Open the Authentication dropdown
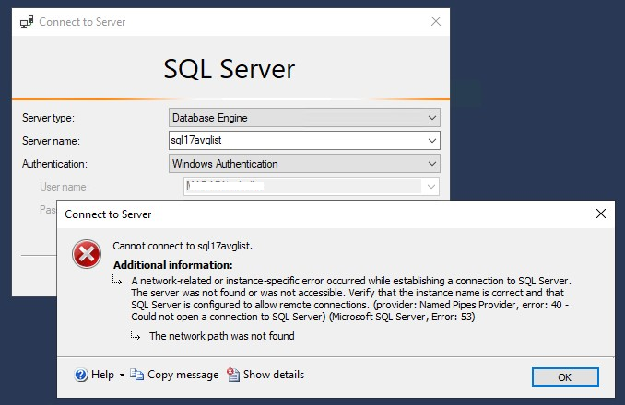The height and width of the screenshot is (405, 625). (304, 164)
